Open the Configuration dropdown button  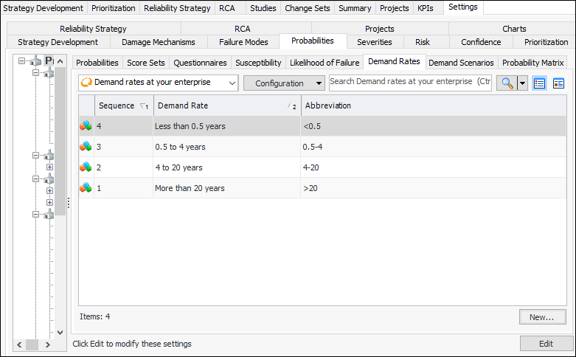coord(285,83)
